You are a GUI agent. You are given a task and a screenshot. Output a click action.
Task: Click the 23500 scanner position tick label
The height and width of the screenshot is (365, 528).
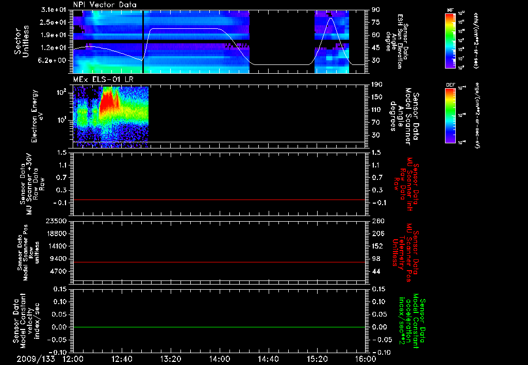pyautogui.click(x=56, y=221)
